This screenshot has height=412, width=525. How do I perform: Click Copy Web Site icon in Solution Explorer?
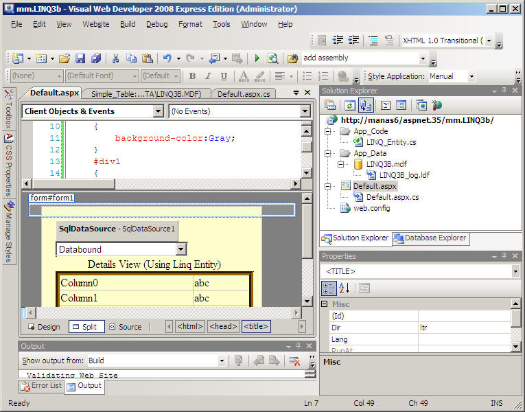(421, 106)
